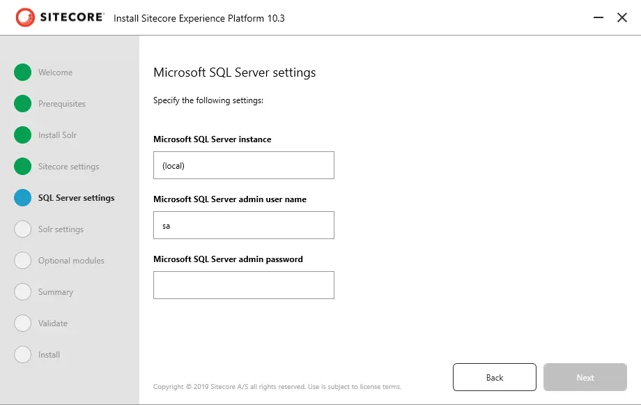Close the installer window

tap(622, 17)
